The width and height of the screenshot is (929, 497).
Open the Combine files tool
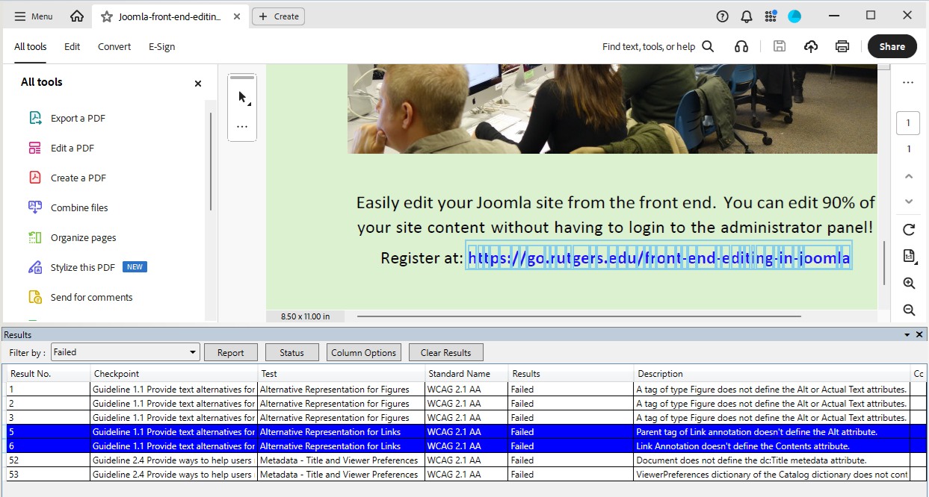pos(68,207)
